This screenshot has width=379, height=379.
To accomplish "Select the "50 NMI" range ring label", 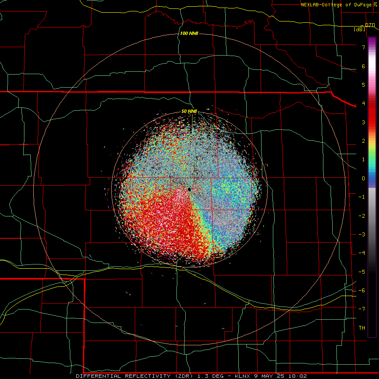I will [x=189, y=111].
